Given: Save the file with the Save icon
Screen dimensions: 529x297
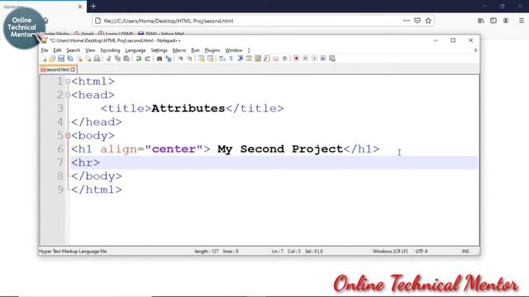Looking at the screenshot, I should tap(61, 59).
